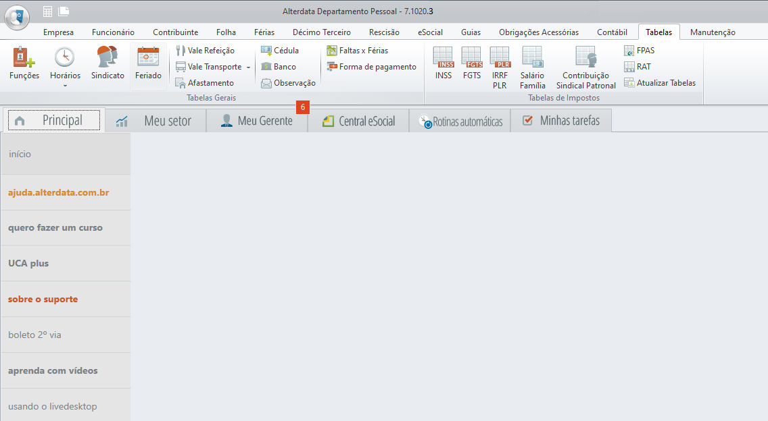Open the FPAS table

point(639,51)
